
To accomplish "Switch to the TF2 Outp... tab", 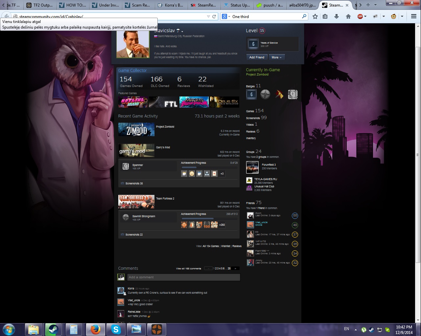I will (x=40, y=5).
